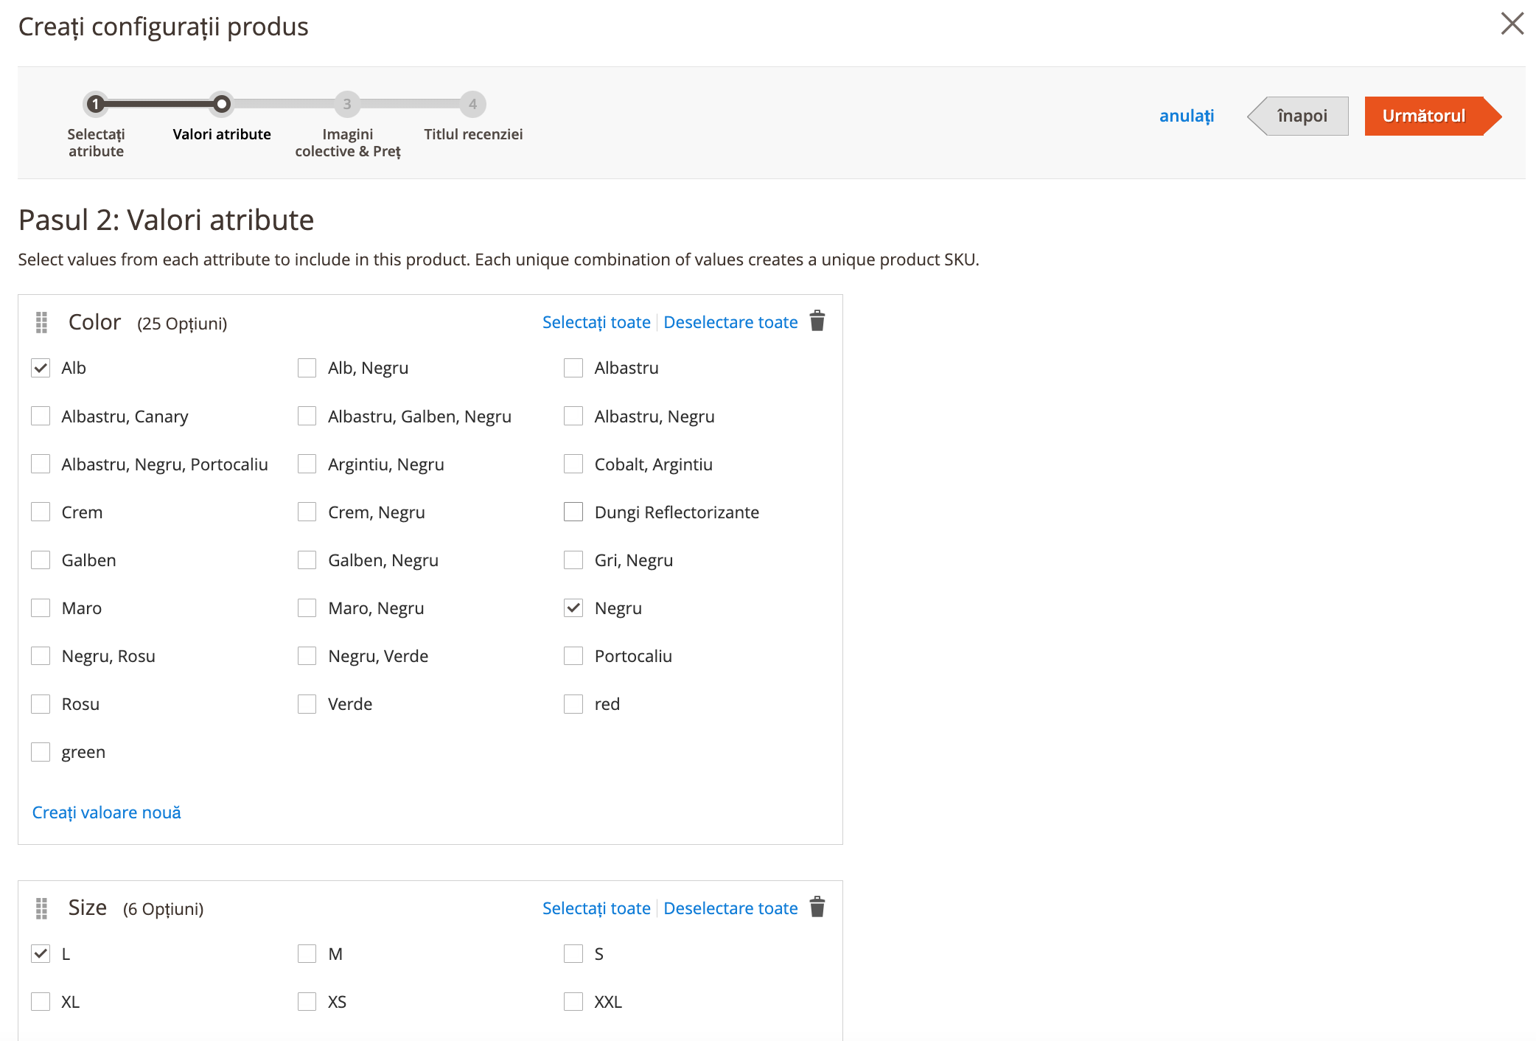This screenshot has width=1536, height=1041.
Task: Check the XS size checkbox
Action: pos(307,1002)
